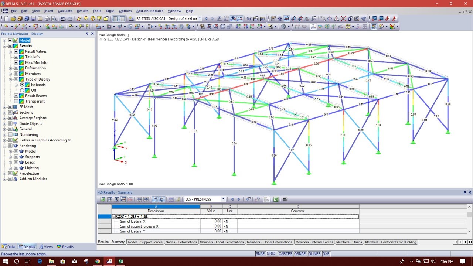The width and height of the screenshot is (473, 266).
Task: Select the Isobands radio button
Action: pyautogui.click(x=23, y=85)
